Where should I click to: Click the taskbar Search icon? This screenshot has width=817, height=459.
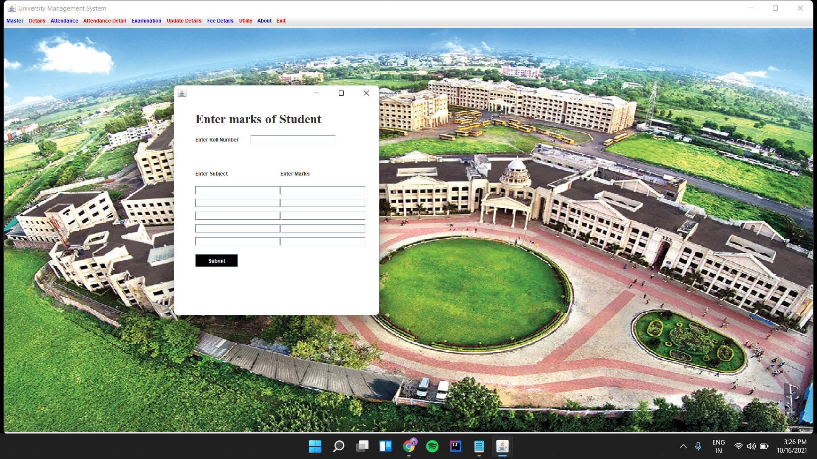click(339, 446)
